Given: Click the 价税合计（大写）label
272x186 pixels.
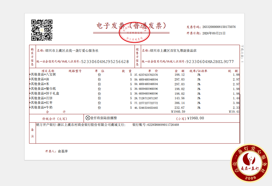Looking at the screenshot, I should [x=55, y=119].
